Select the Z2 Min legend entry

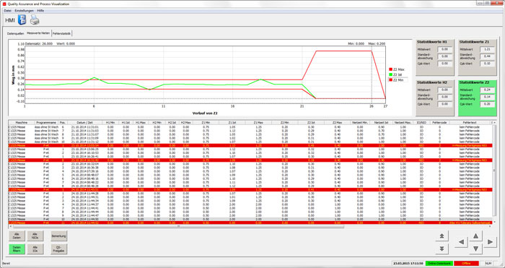tap(398, 79)
